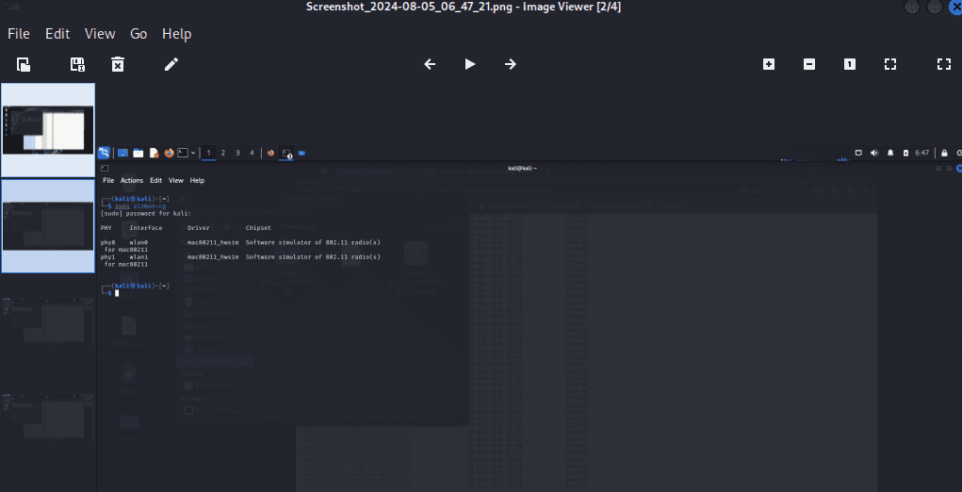Open the File menu

[18, 34]
